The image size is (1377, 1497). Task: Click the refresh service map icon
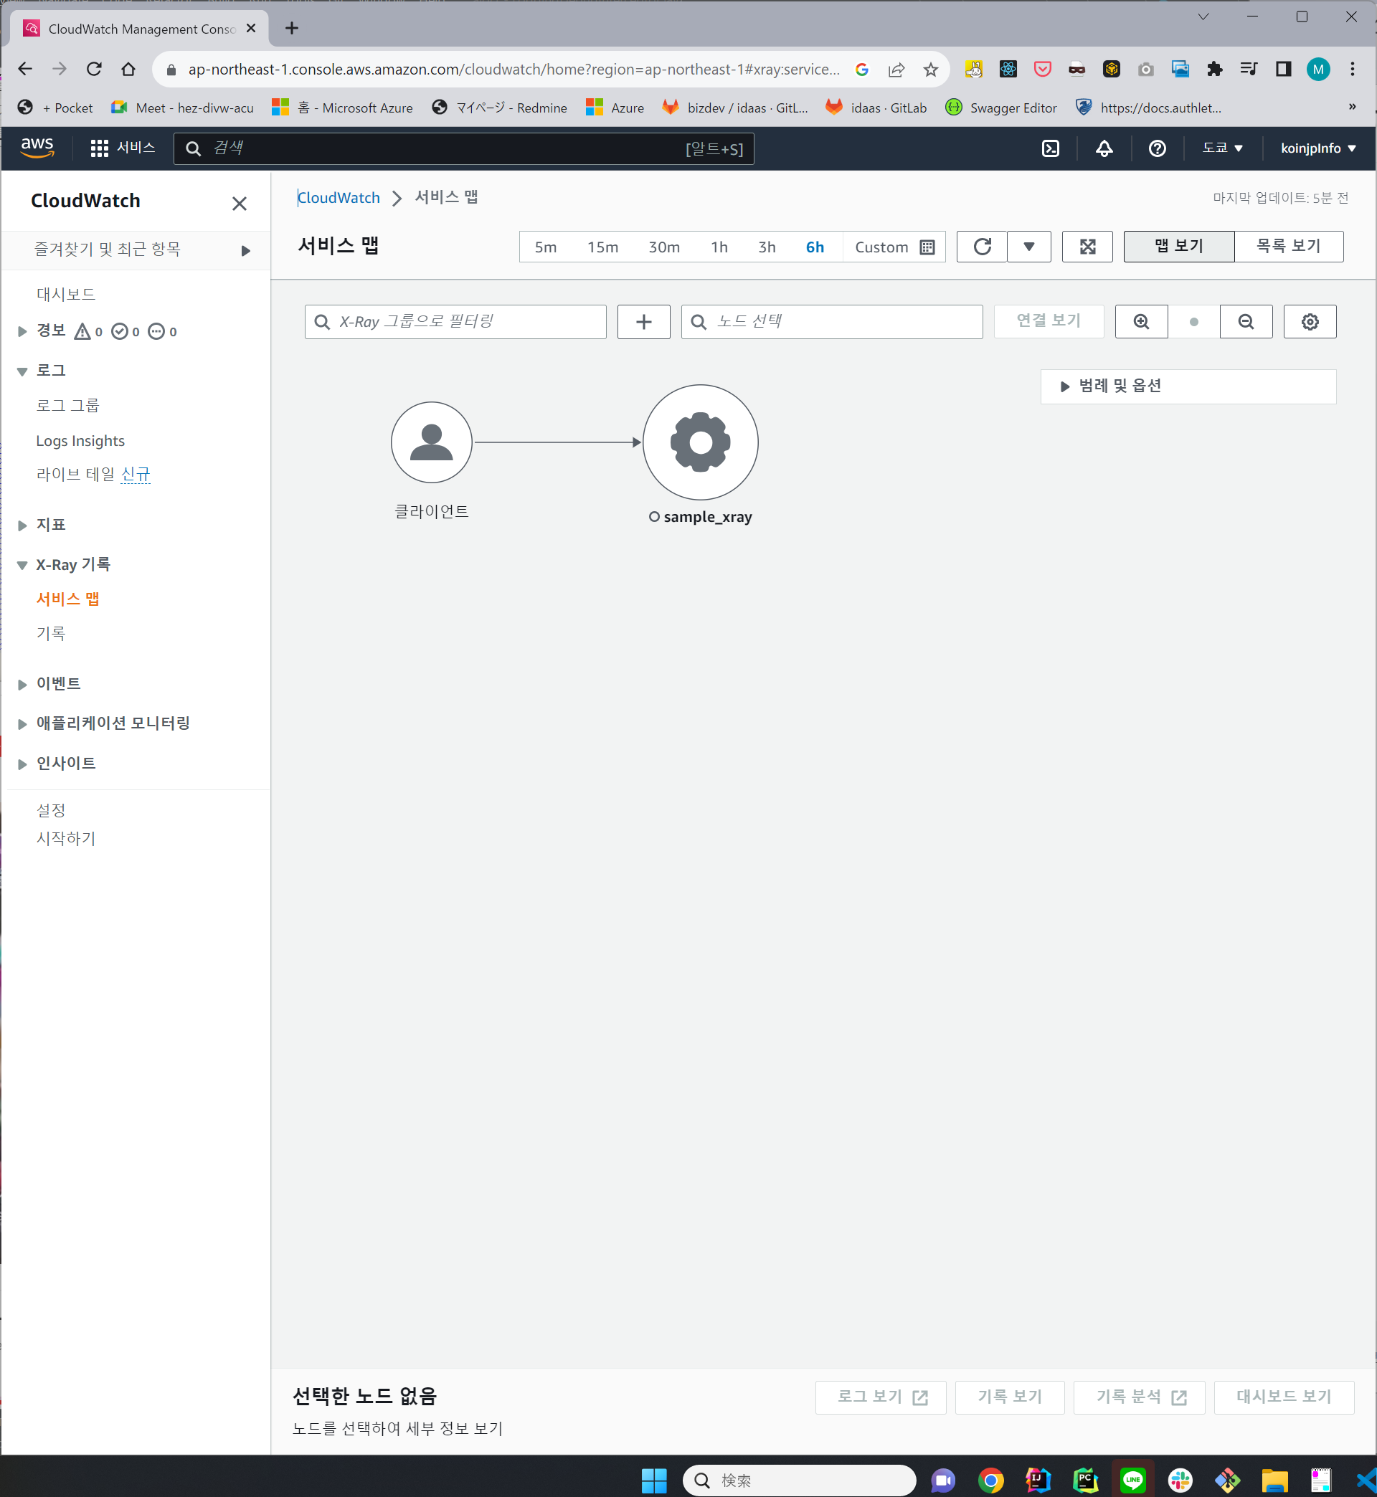click(x=981, y=247)
